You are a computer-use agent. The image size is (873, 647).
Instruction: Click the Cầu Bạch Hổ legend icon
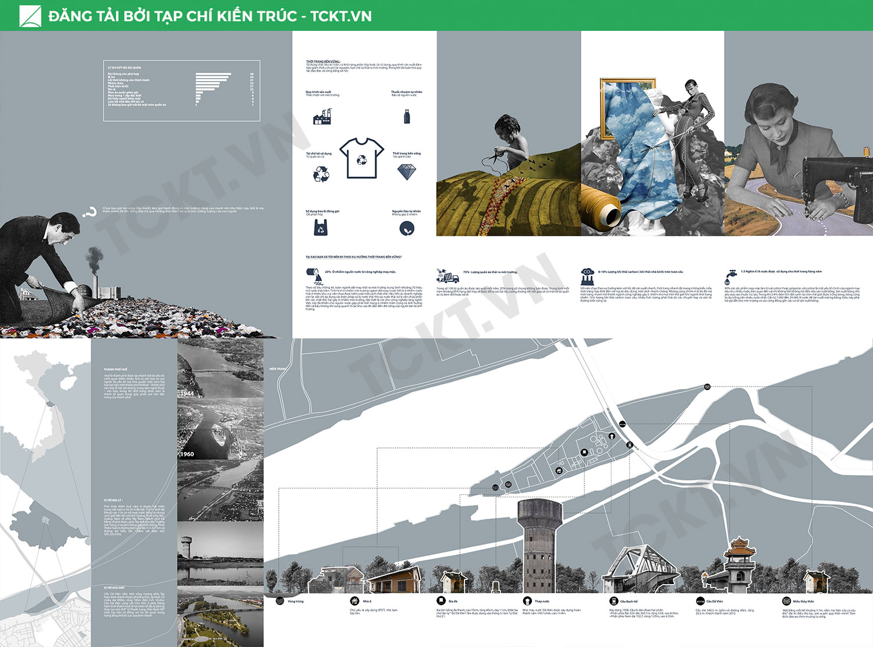click(613, 601)
